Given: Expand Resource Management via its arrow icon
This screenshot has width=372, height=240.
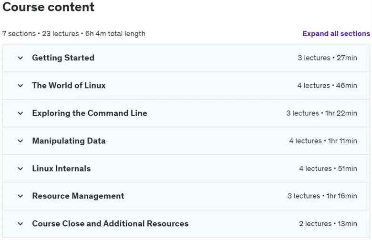Looking at the screenshot, I should point(21,196).
